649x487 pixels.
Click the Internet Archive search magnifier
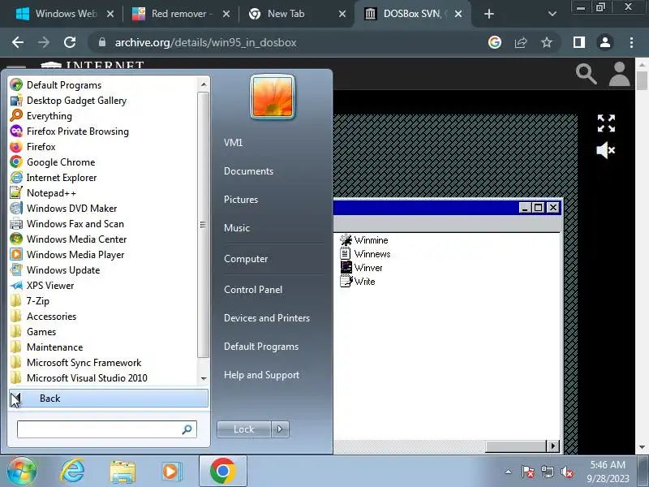(x=586, y=74)
